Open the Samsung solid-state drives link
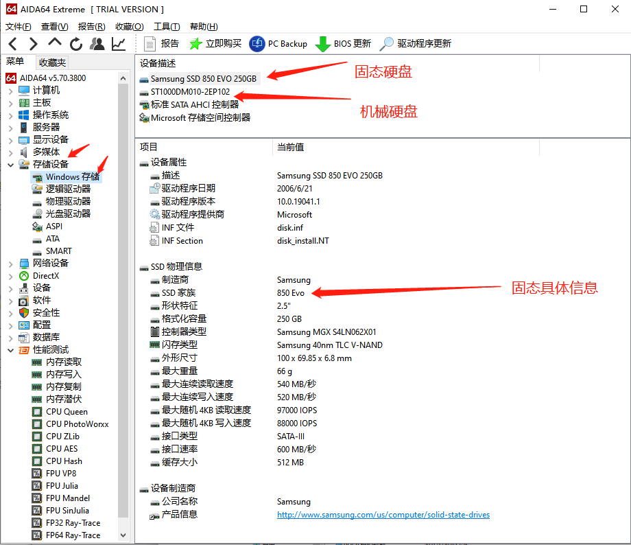This screenshot has width=631, height=545. [383, 515]
